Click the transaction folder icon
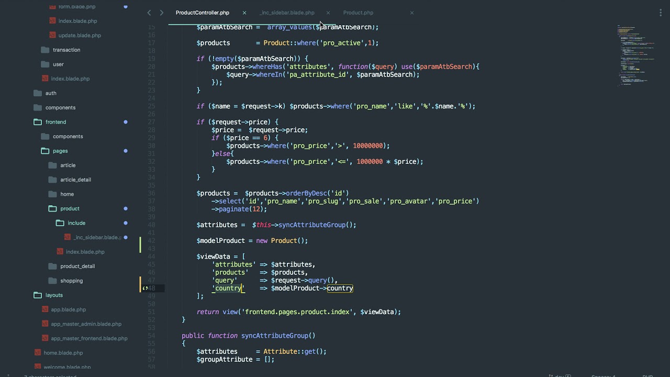The width and height of the screenshot is (670, 377). (45, 50)
